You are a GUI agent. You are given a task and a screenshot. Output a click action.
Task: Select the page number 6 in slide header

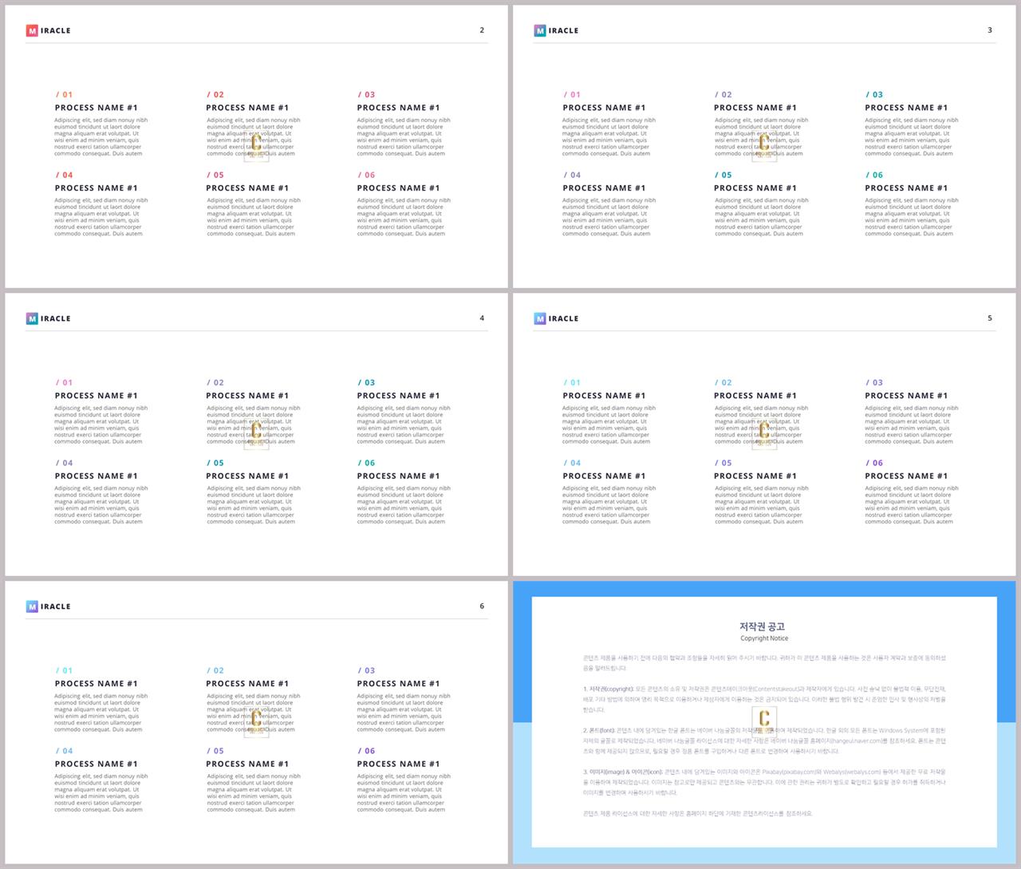pyautogui.click(x=482, y=606)
